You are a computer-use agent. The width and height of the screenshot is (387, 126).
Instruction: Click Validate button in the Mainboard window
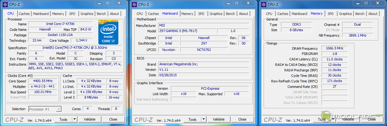tap(219, 119)
